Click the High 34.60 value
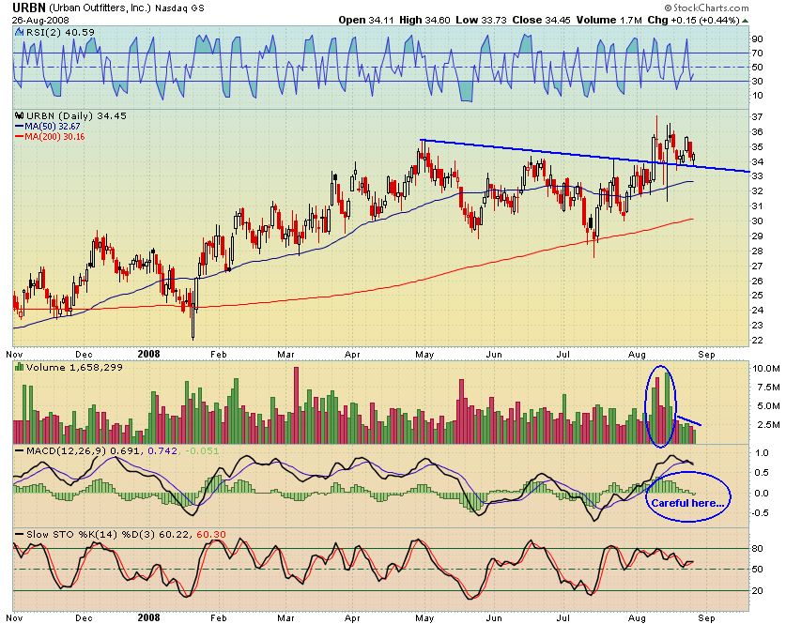The image size is (786, 624). click(424, 20)
